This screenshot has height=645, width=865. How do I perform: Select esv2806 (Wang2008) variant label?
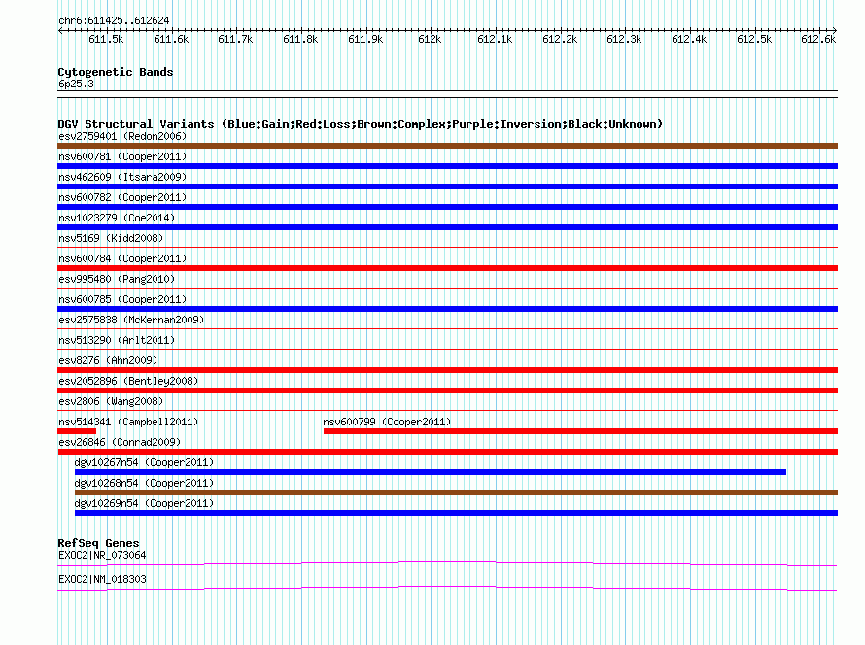(111, 401)
